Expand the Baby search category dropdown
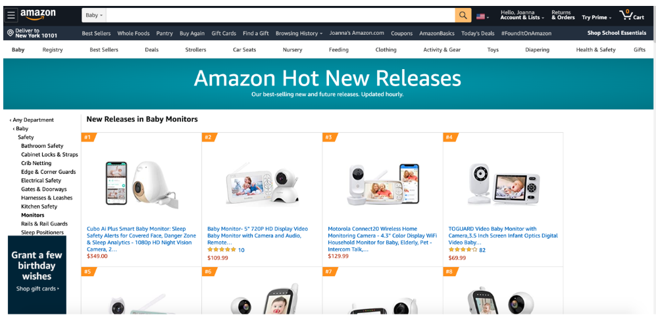The image size is (656, 319). (x=94, y=16)
